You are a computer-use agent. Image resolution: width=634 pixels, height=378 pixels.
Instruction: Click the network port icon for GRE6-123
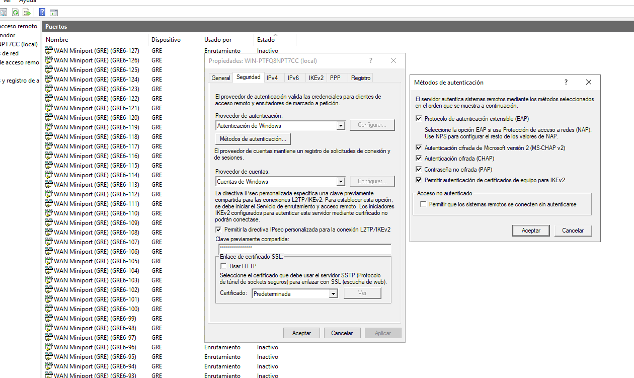coord(49,89)
